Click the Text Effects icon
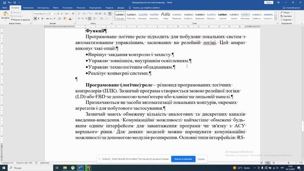This screenshot has width=304, height=171. (x=60, y=19)
